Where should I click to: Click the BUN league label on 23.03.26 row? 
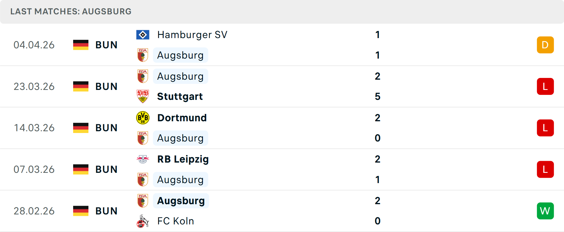point(106,86)
